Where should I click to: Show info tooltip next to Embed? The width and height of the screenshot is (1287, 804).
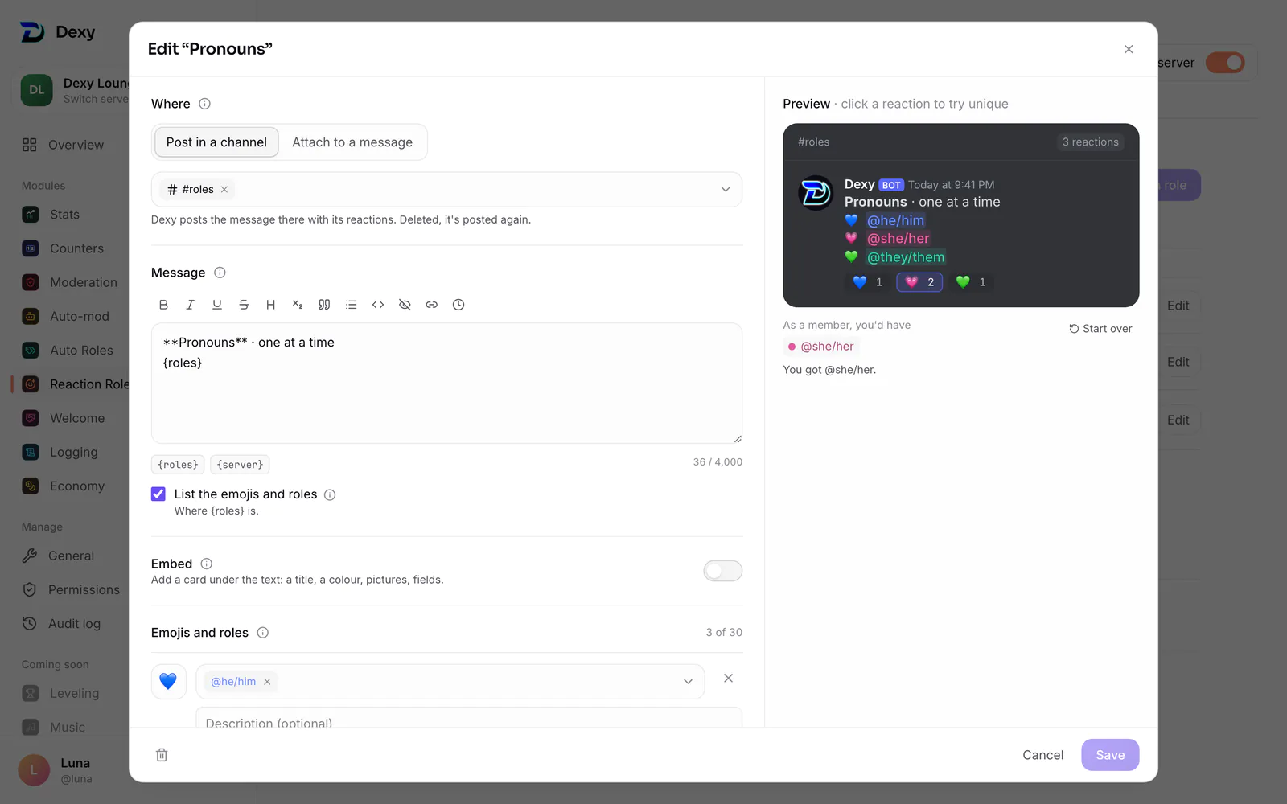(206, 564)
